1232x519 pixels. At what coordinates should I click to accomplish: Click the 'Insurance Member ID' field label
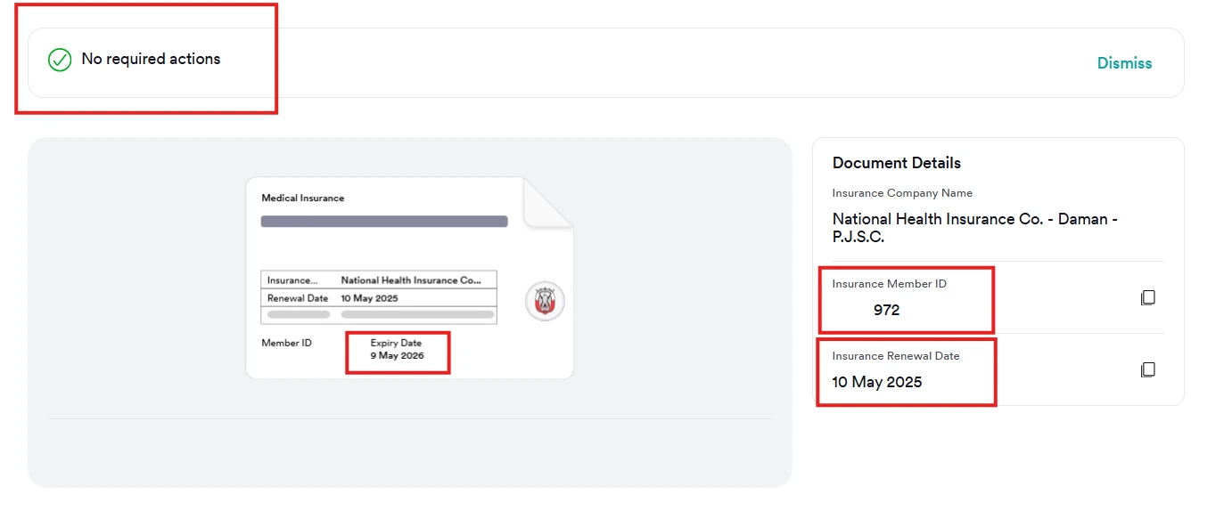(x=890, y=284)
